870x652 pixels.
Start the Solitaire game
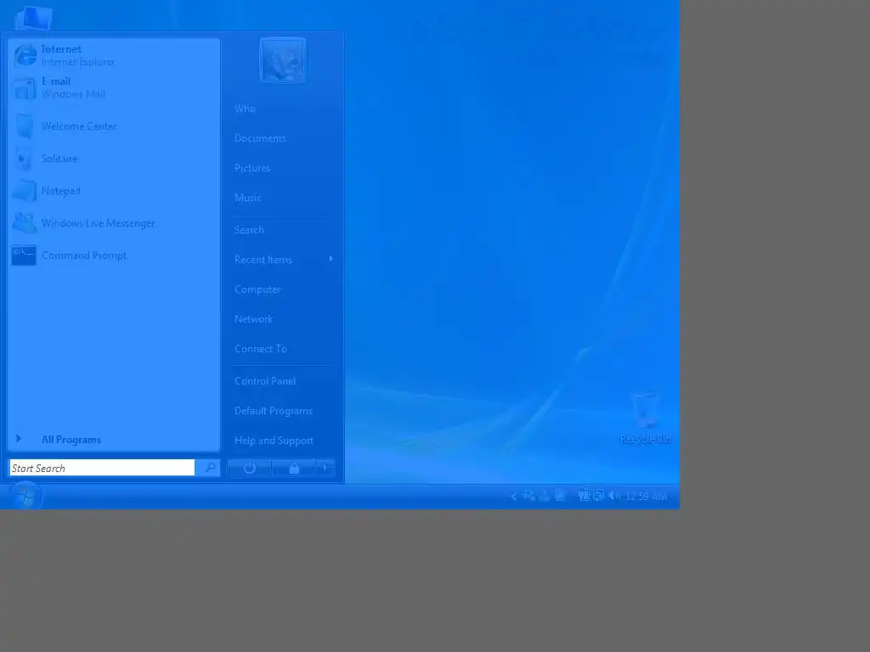pyautogui.click(x=114, y=159)
